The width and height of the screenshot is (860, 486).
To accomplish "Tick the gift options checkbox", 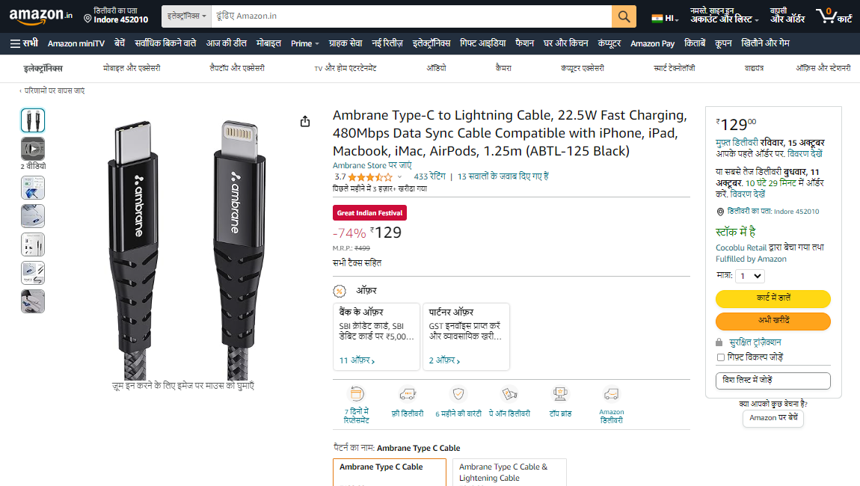I will [x=721, y=357].
